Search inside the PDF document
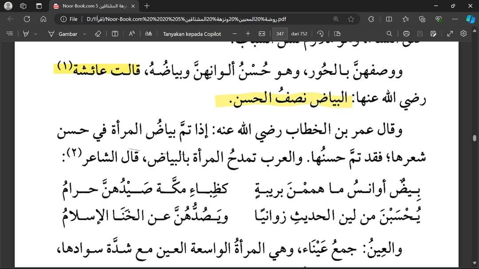The image size is (479, 269). (x=389, y=34)
